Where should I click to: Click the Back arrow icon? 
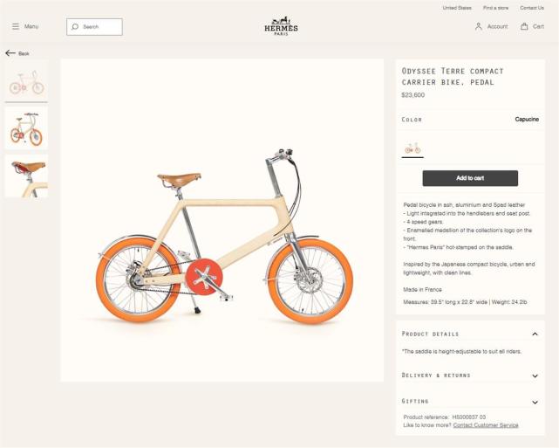point(10,53)
